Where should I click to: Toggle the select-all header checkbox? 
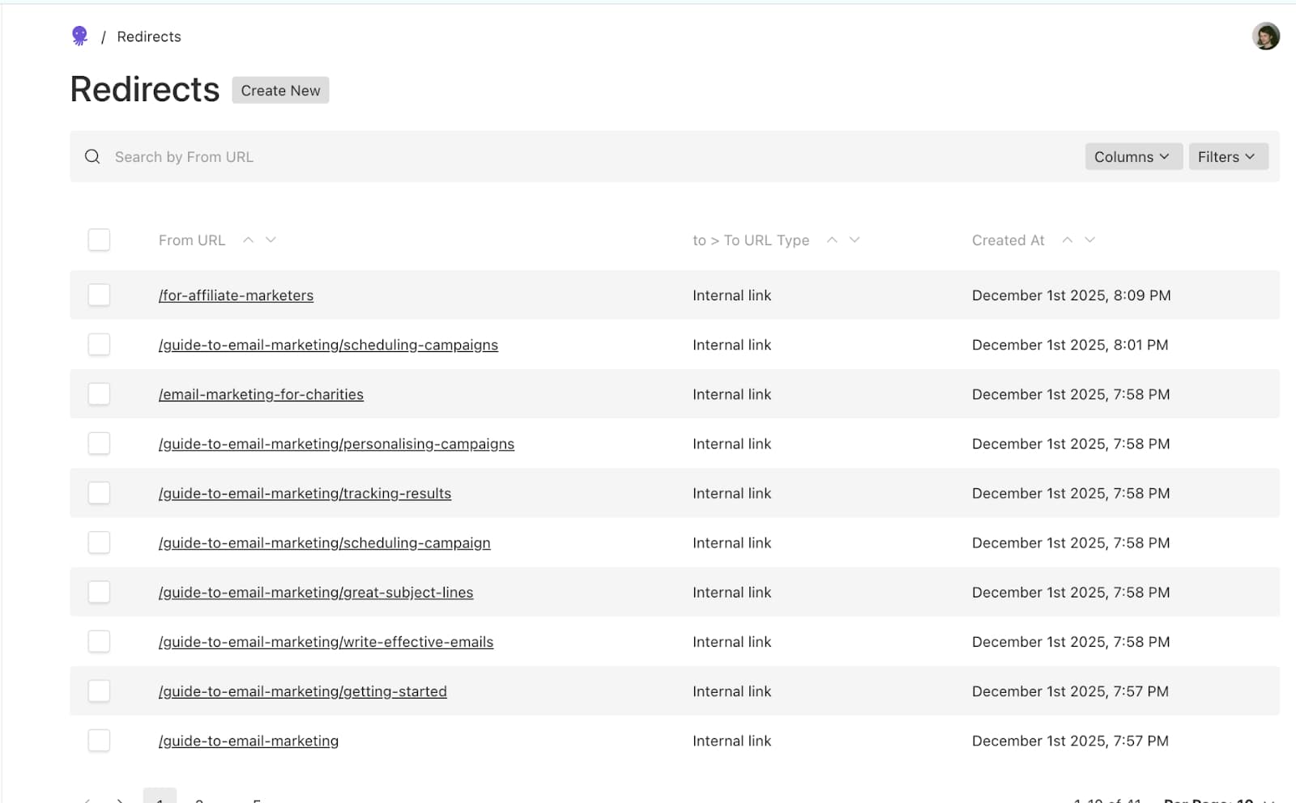tap(99, 240)
